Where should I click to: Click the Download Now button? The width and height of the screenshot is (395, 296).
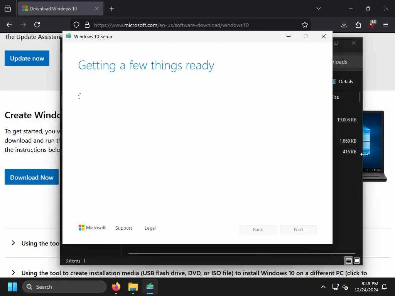(32, 177)
